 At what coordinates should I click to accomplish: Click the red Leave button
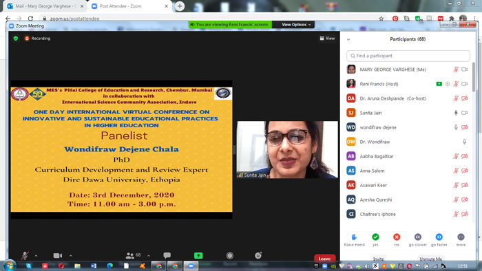324,259
